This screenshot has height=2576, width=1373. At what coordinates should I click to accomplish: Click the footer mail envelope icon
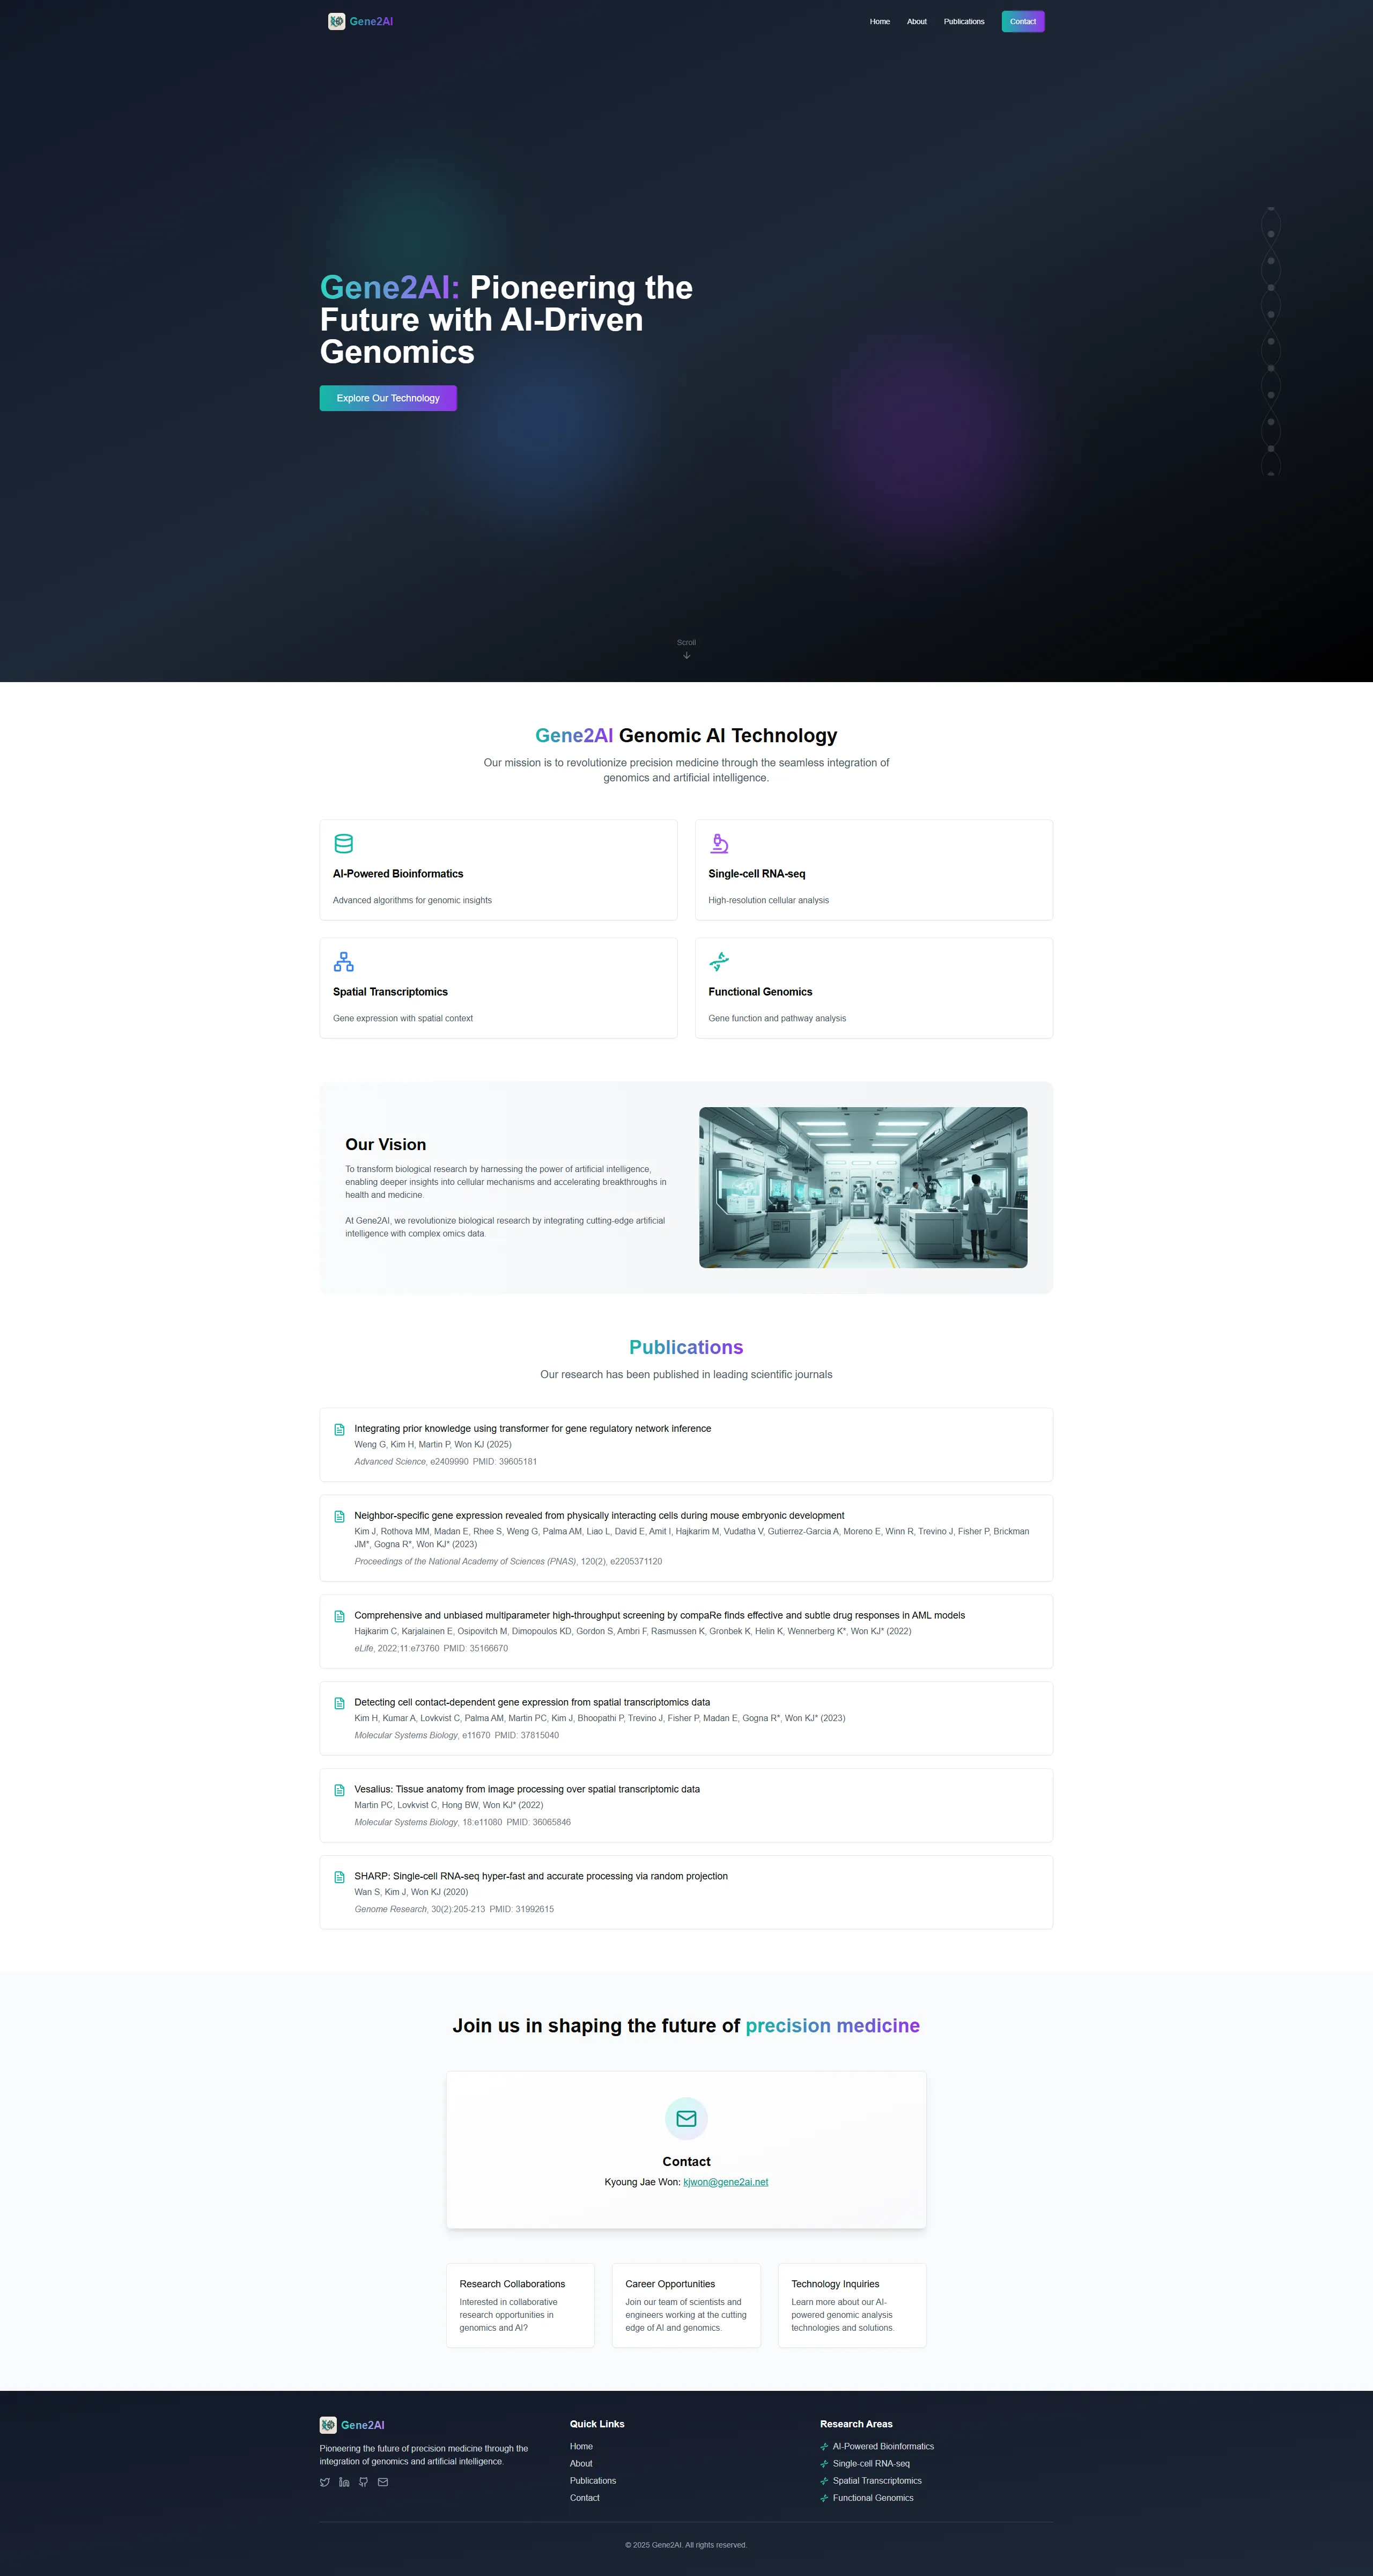point(383,2482)
